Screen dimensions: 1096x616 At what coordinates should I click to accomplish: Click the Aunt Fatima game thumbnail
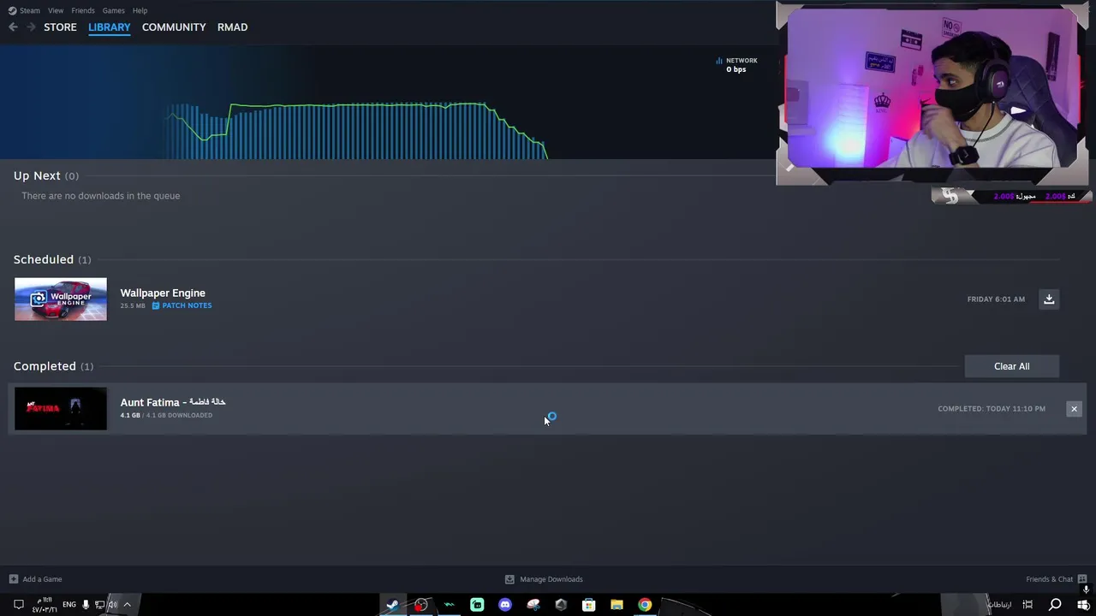(61, 409)
